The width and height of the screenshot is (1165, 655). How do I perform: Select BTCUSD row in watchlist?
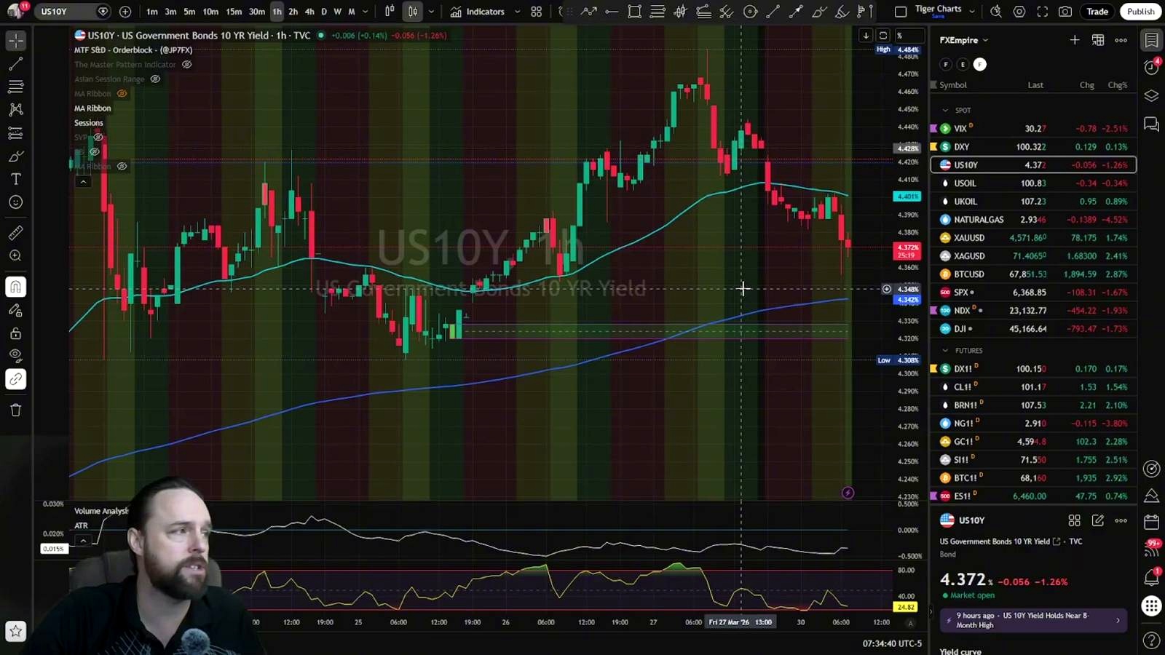(x=1033, y=274)
